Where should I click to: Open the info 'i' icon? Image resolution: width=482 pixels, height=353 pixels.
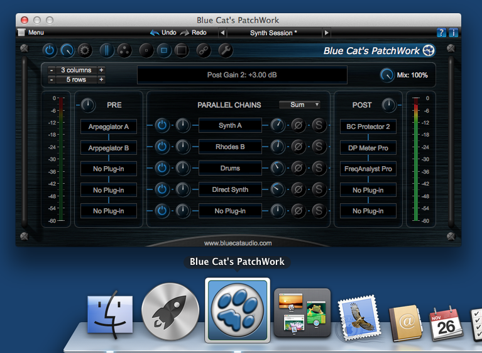tap(454, 32)
